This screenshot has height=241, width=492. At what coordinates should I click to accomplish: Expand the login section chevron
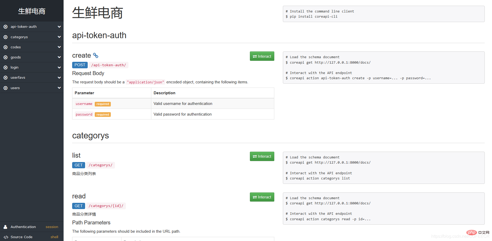click(x=59, y=68)
